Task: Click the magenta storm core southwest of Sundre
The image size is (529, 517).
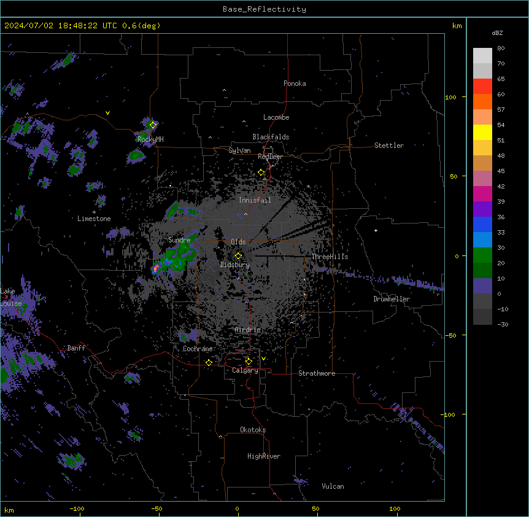Action: [156, 268]
